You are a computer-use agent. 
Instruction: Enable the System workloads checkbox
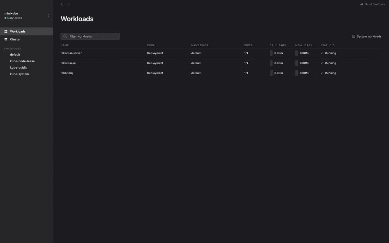(353, 36)
